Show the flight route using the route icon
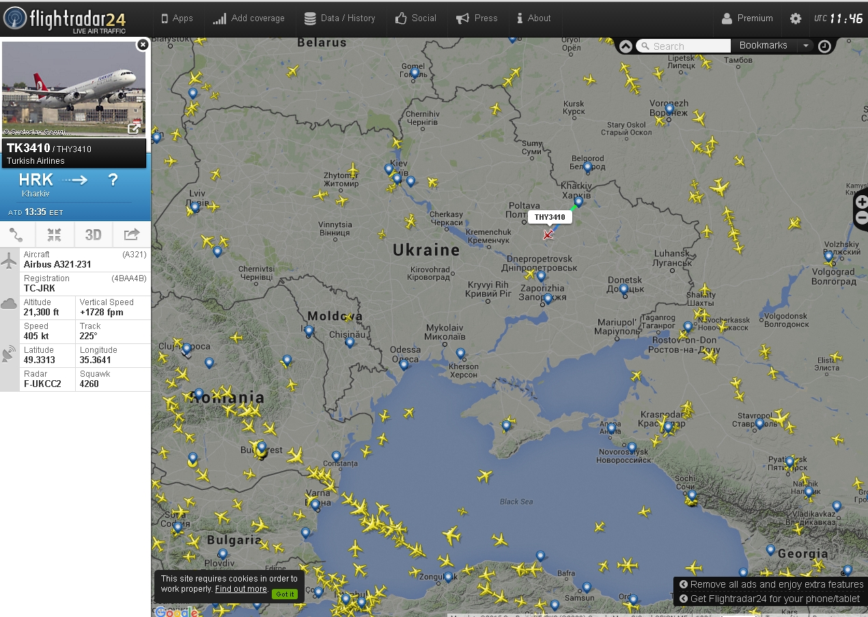The width and height of the screenshot is (868, 617). tap(16, 235)
